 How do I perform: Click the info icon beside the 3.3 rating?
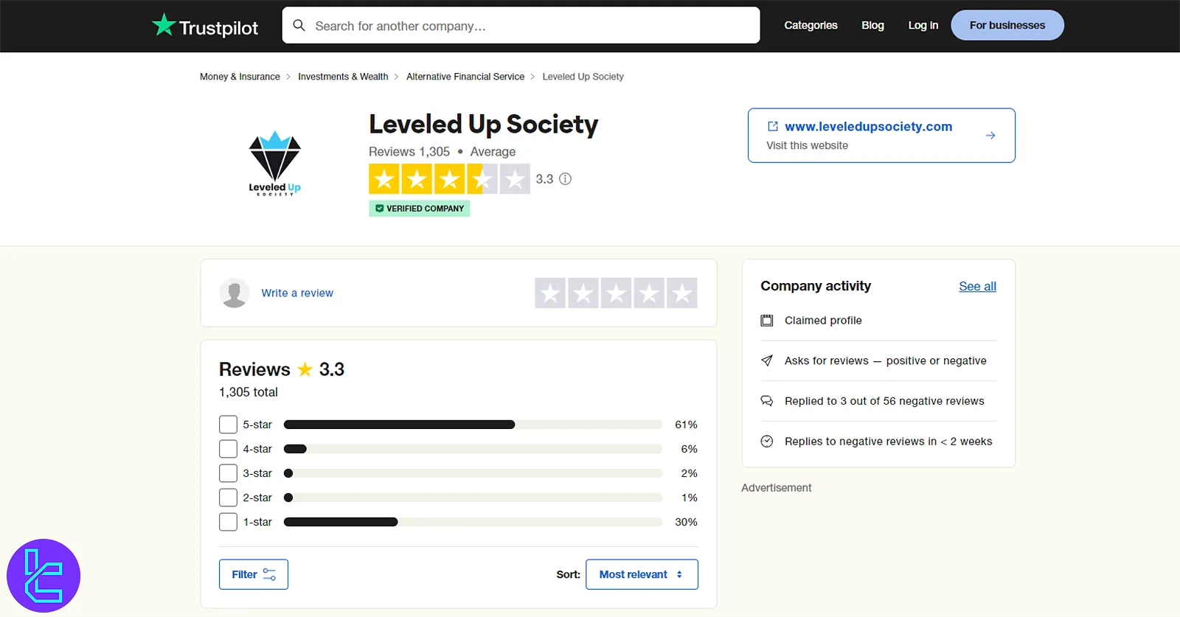[565, 178]
